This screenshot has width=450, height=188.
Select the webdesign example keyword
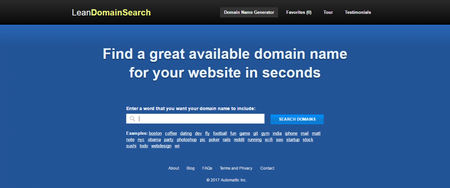(161, 146)
